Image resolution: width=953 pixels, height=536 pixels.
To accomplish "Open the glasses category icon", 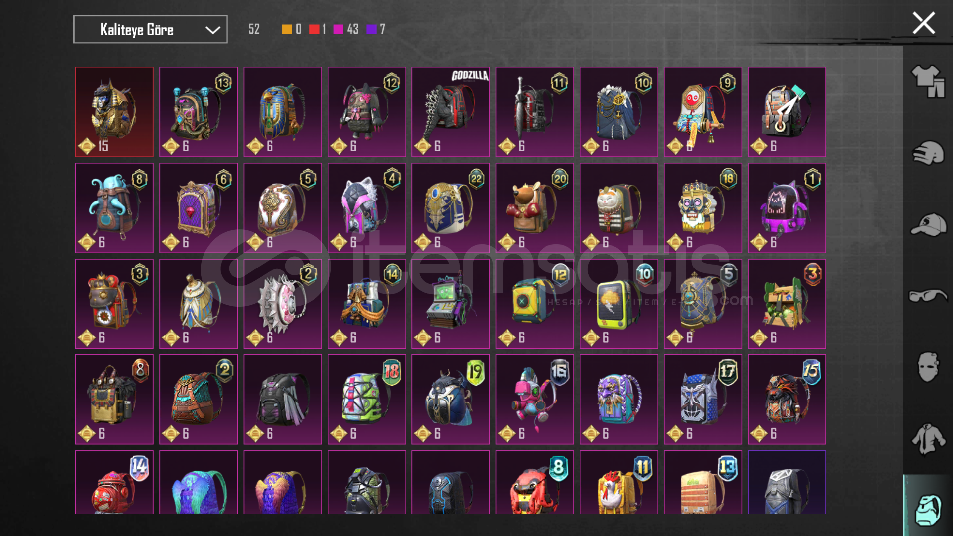I will pos(928,296).
